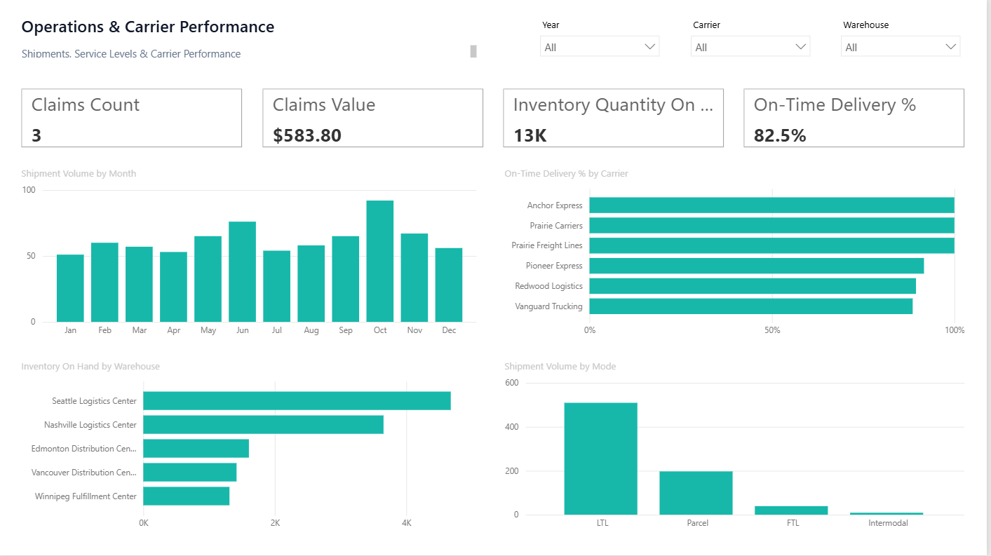The image size is (991, 556).
Task: Select the Oct shipment volume bar
Action: (x=379, y=262)
